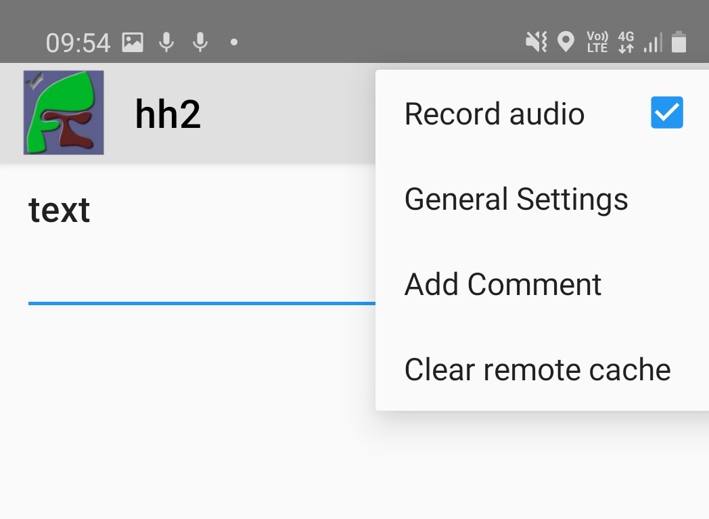The width and height of the screenshot is (709, 519).
Task: Click the hh2 title in the app bar
Action: [x=168, y=114]
